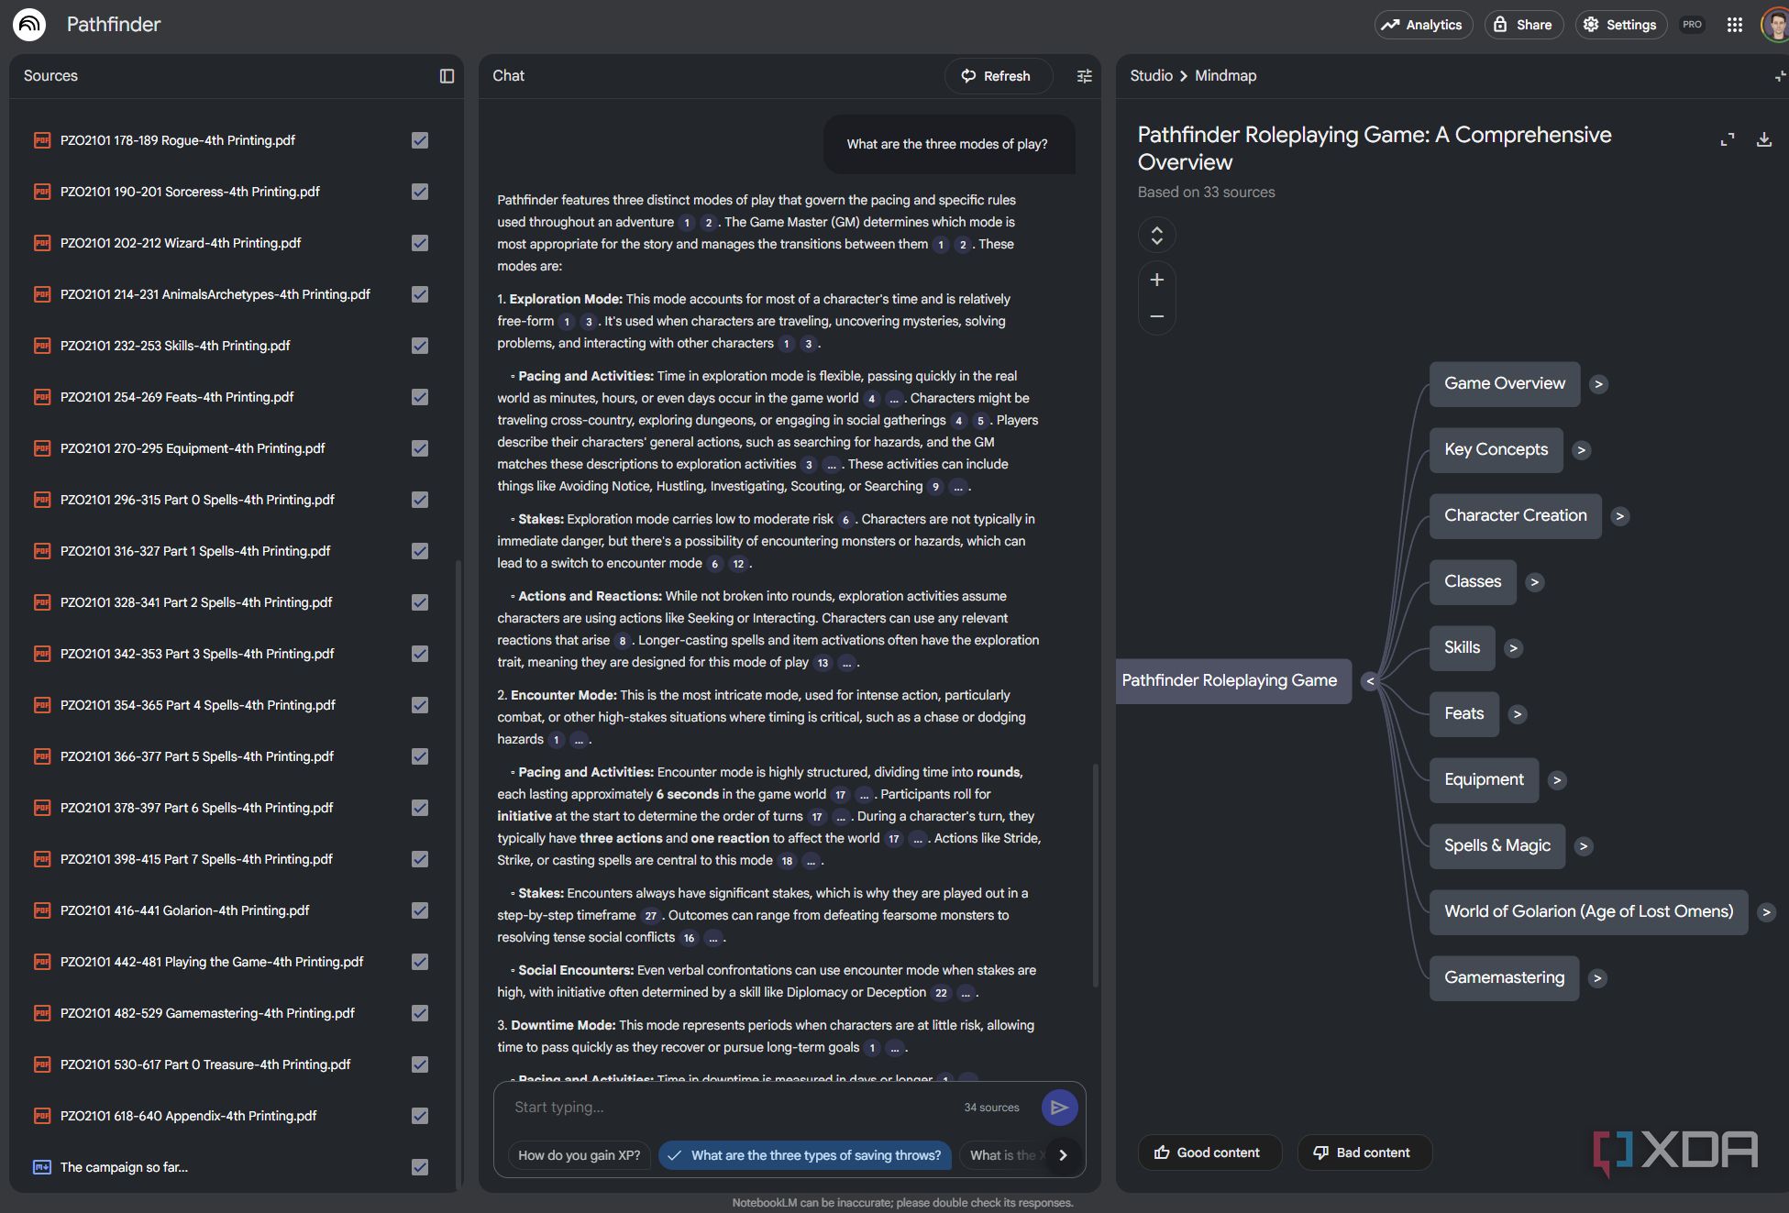Show next suggested question arrow

point(1063,1155)
